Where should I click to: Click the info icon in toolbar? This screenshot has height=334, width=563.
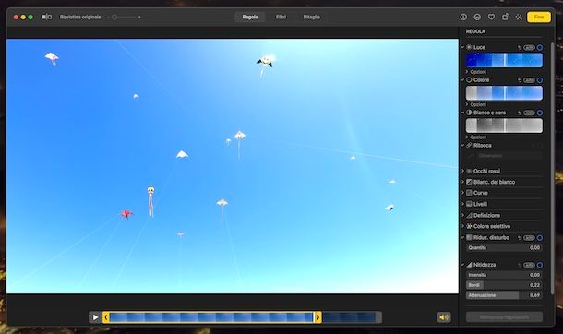point(463,17)
